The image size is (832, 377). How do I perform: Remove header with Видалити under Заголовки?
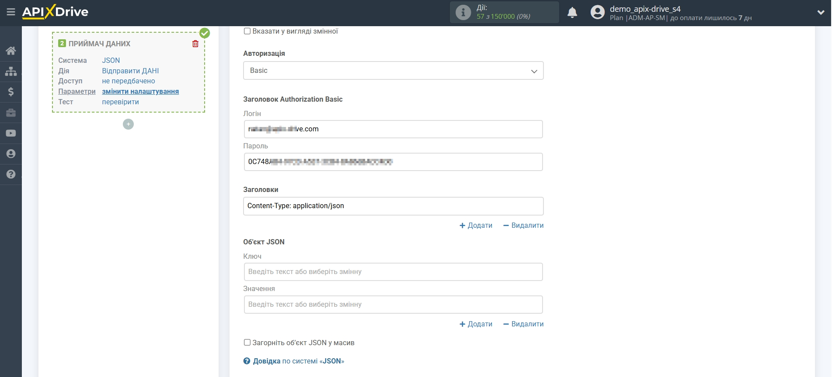[523, 225]
